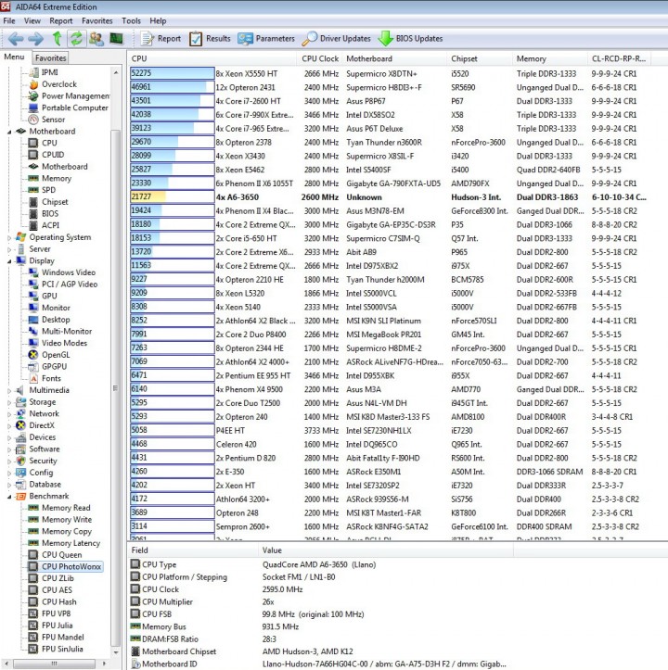The width and height of the screenshot is (668, 670).
Task: Open benchmark Parameters
Action: tap(266, 39)
